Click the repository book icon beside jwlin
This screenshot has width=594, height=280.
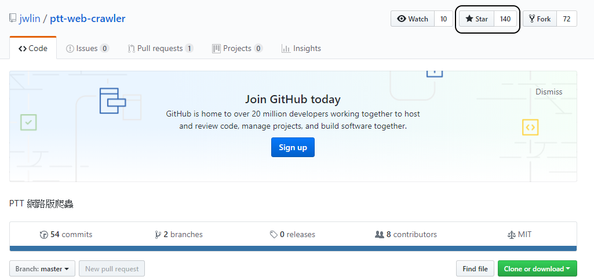tap(13, 19)
